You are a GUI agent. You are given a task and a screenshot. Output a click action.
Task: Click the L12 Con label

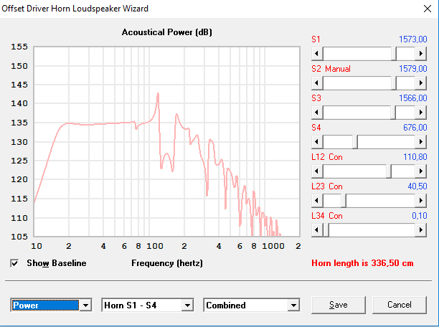(327, 157)
